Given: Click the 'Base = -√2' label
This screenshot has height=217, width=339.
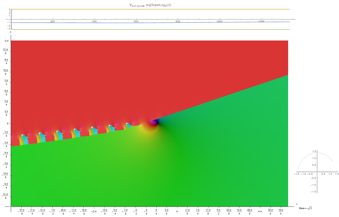Looking at the screenshot, I should click(x=305, y=208).
